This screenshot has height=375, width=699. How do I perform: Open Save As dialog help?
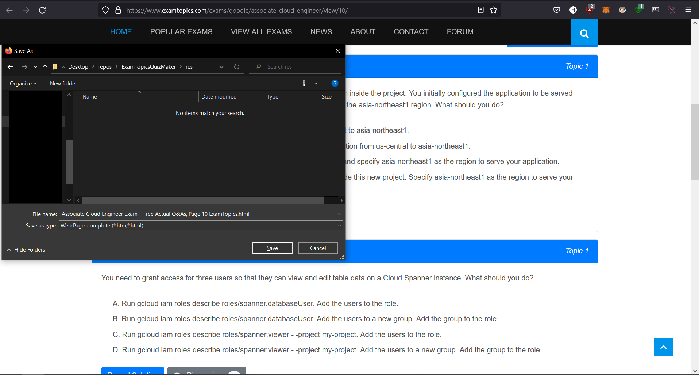tap(335, 83)
